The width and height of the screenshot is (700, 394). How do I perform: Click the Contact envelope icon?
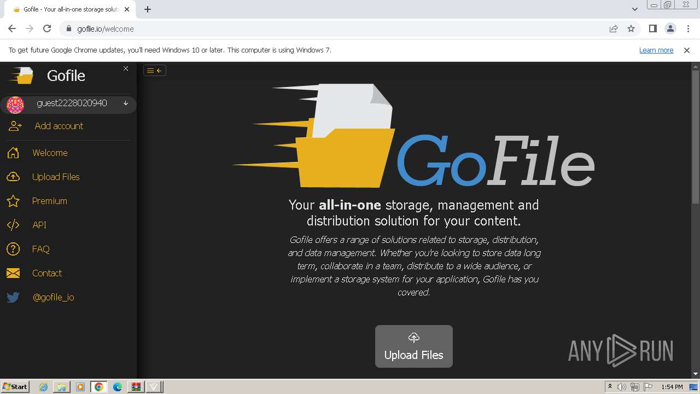(x=13, y=273)
